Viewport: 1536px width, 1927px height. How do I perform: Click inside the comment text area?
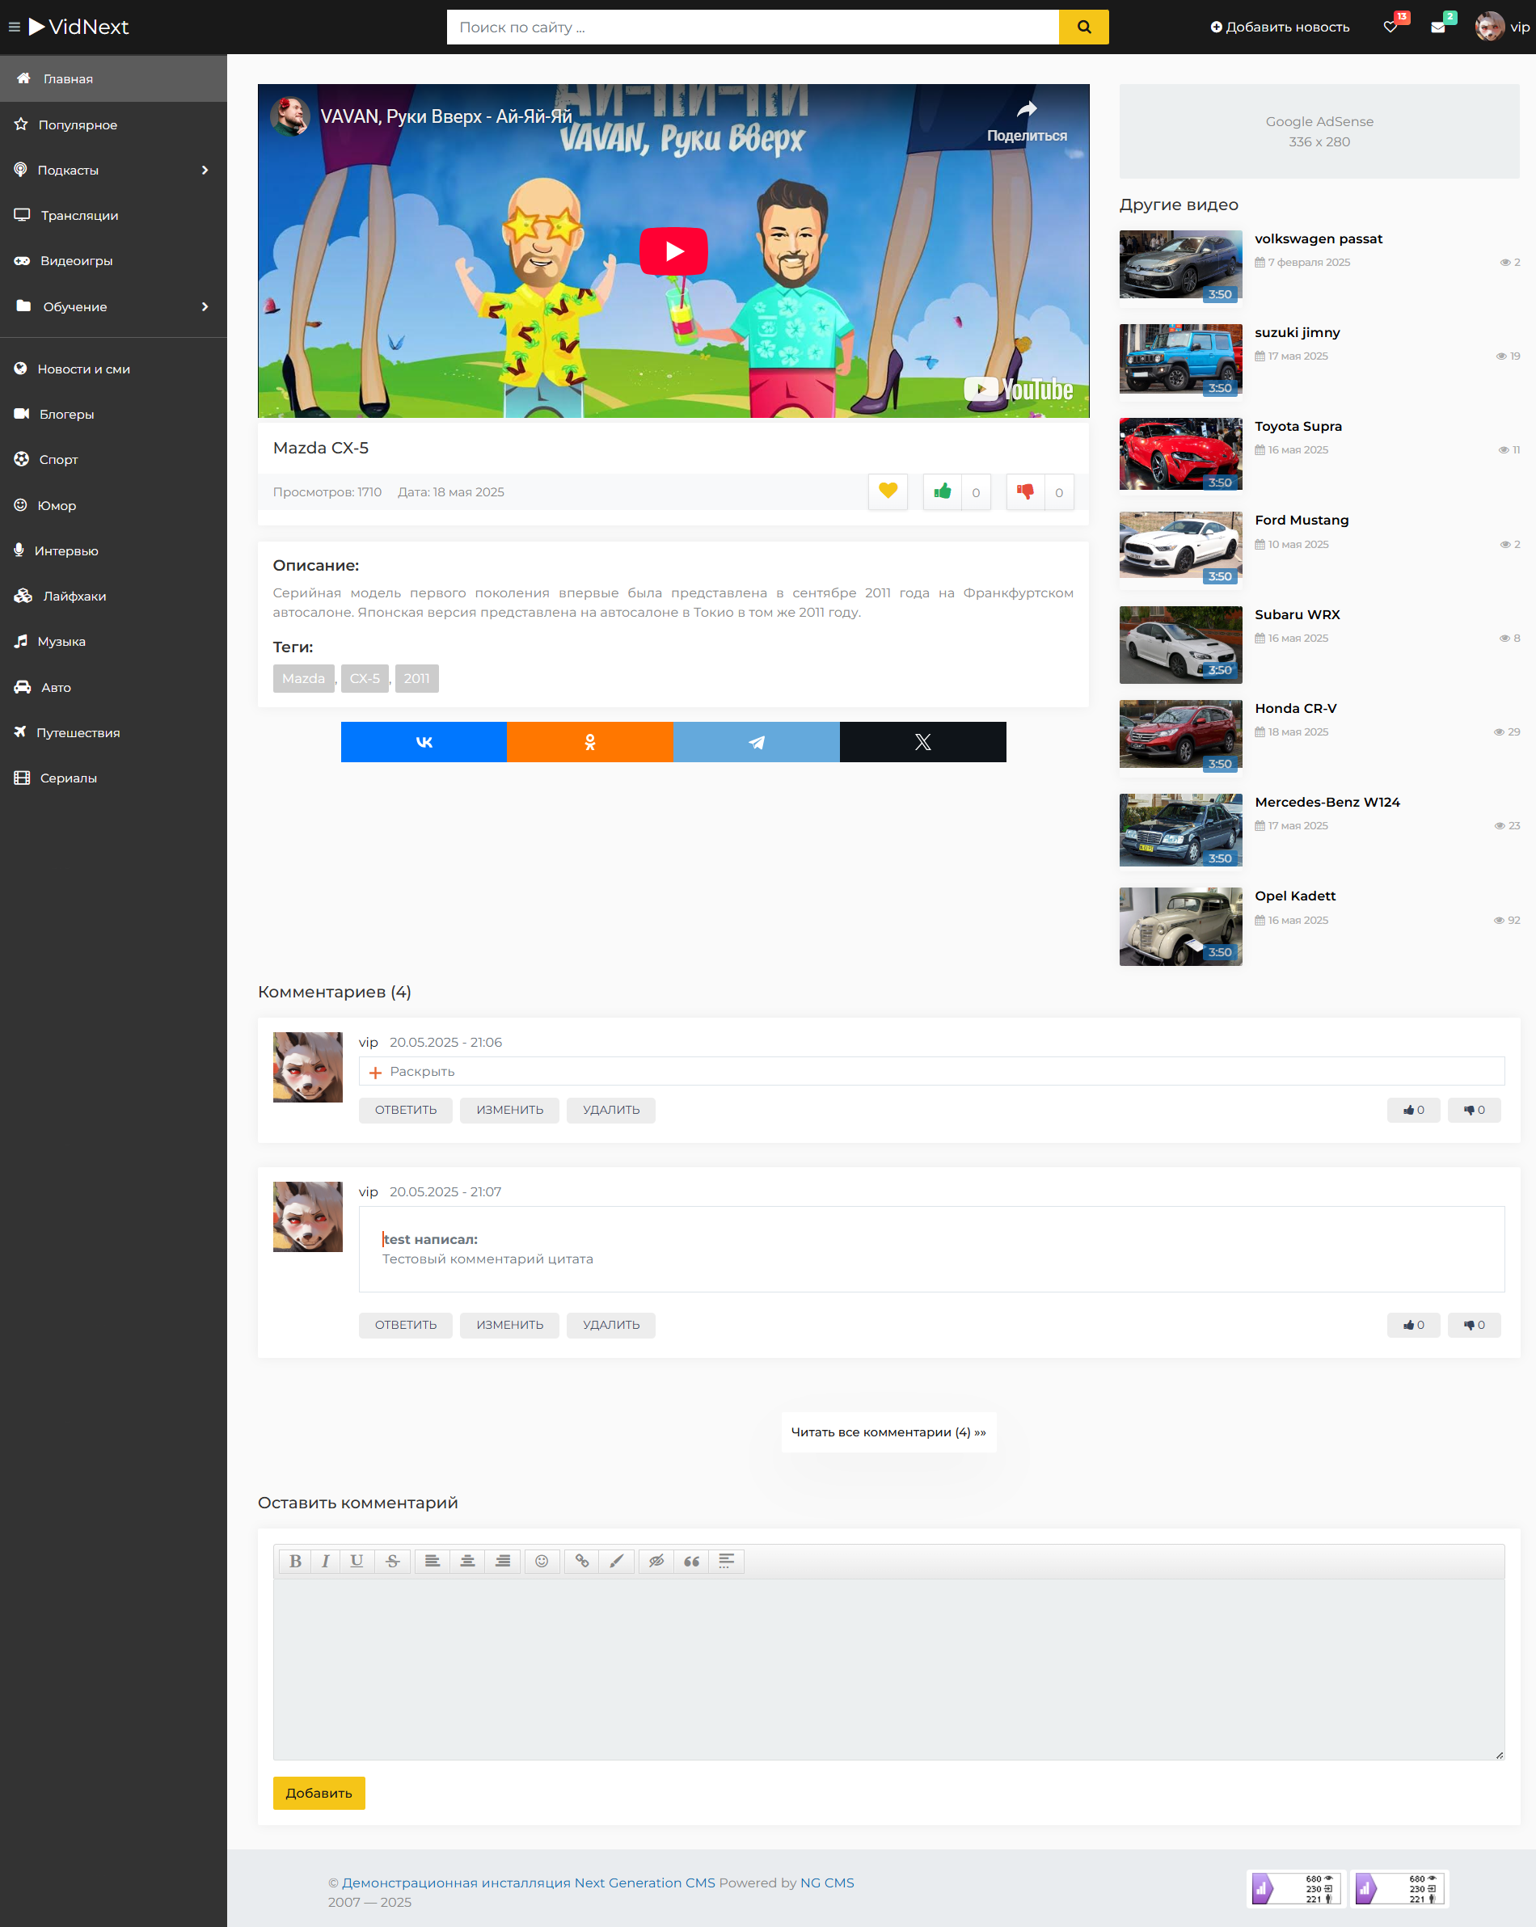tap(888, 1668)
